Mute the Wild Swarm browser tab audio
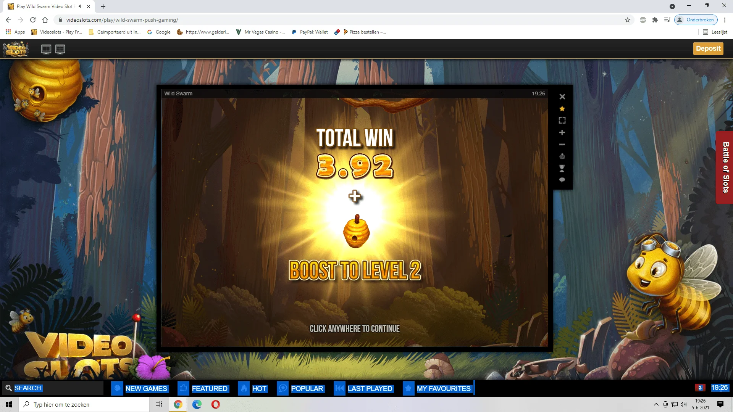The width and height of the screenshot is (733, 412). click(81, 6)
